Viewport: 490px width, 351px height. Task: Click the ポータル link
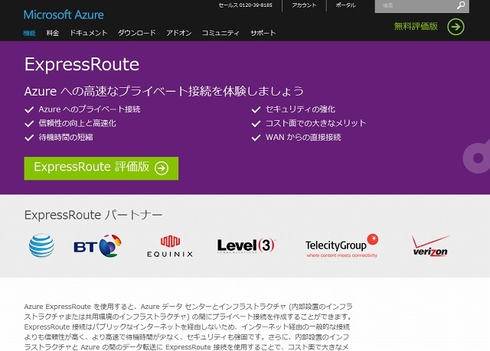345,5
